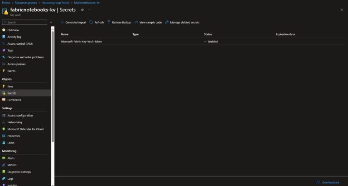Sort by the Name column header
Image resolution: width=348 pixels, height=186 pixels.
[x=65, y=34]
